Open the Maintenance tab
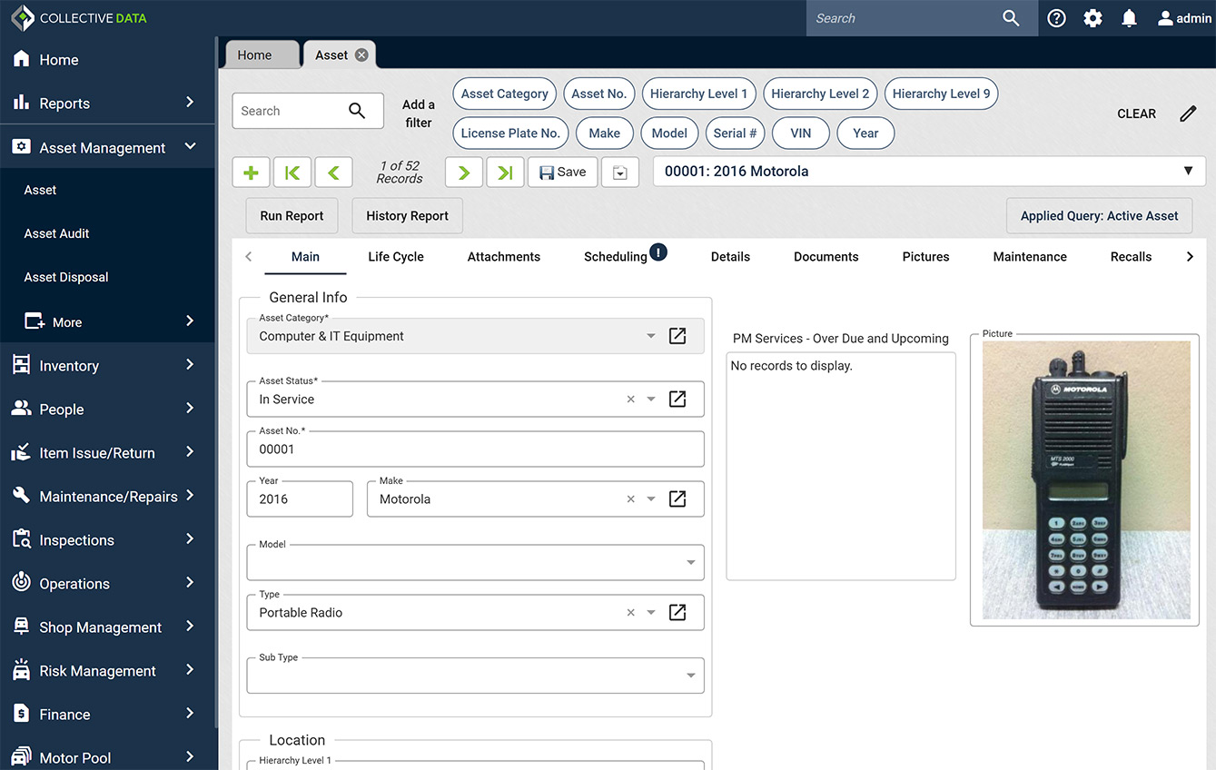This screenshot has width=1216, height=770. coord(1030,257)
